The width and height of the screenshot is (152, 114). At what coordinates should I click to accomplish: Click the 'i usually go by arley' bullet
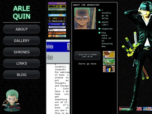click(106, 14)
